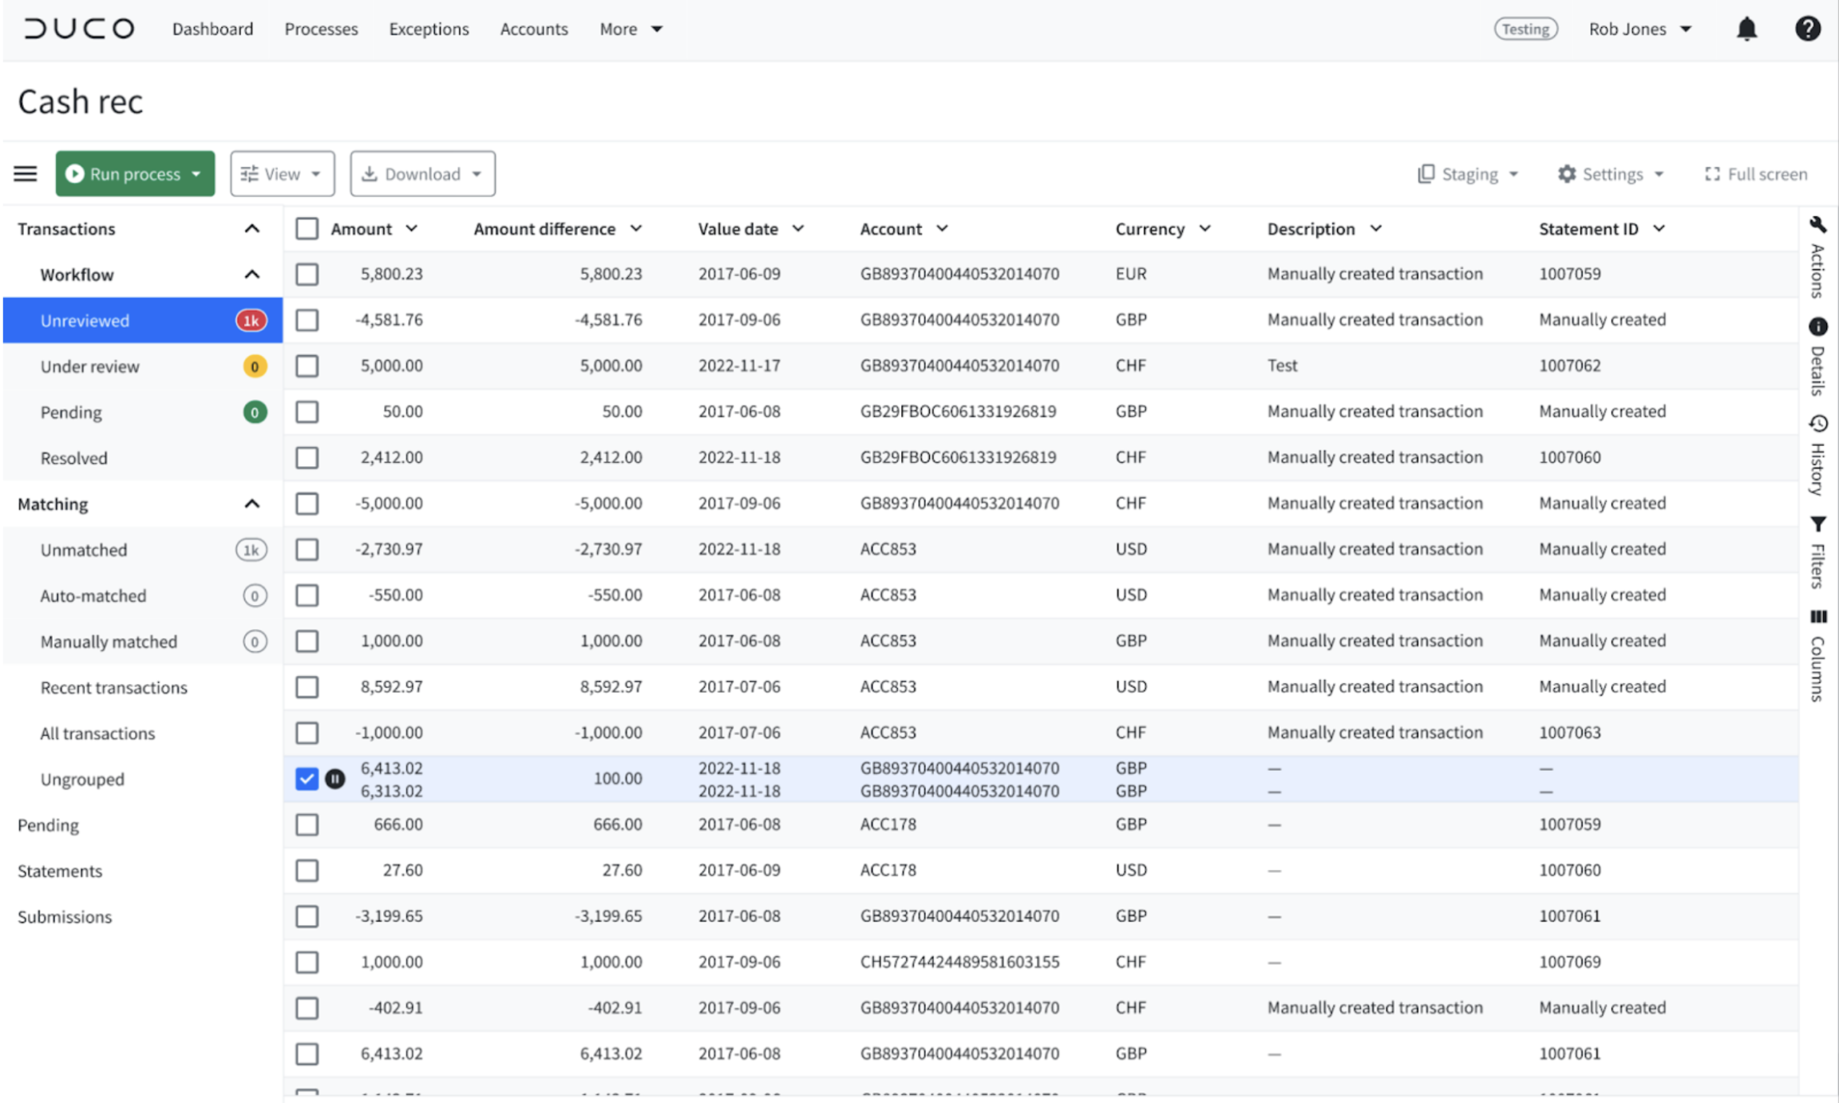Click the pause icon on selected row
Viewport: 1839px width, 1103px height.
pyautogui.click(x=335, y=779)
